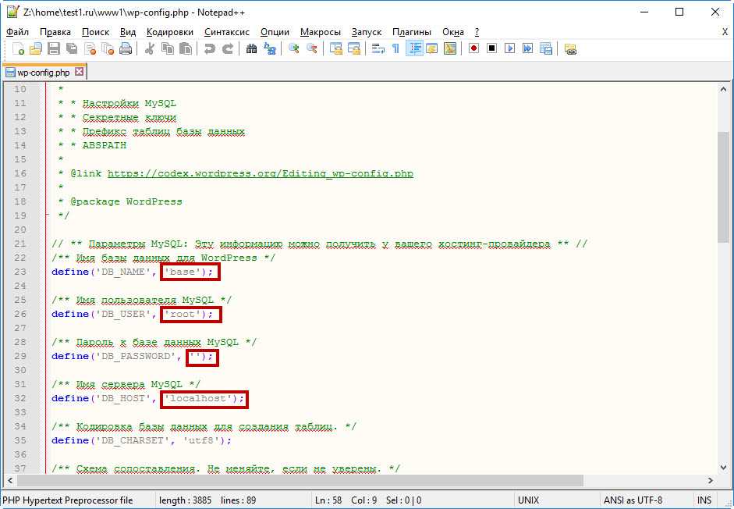The width and height of the screenshot is (734, 509).
Task: Open Find with the binoculars icon
Action: pyautogui.click(x=251, y=48)
